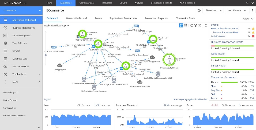Screen dimensions: 256x130
Task: Click the zoom-to-fit crossed arrows icon
Action: click(x=200, y=25)
